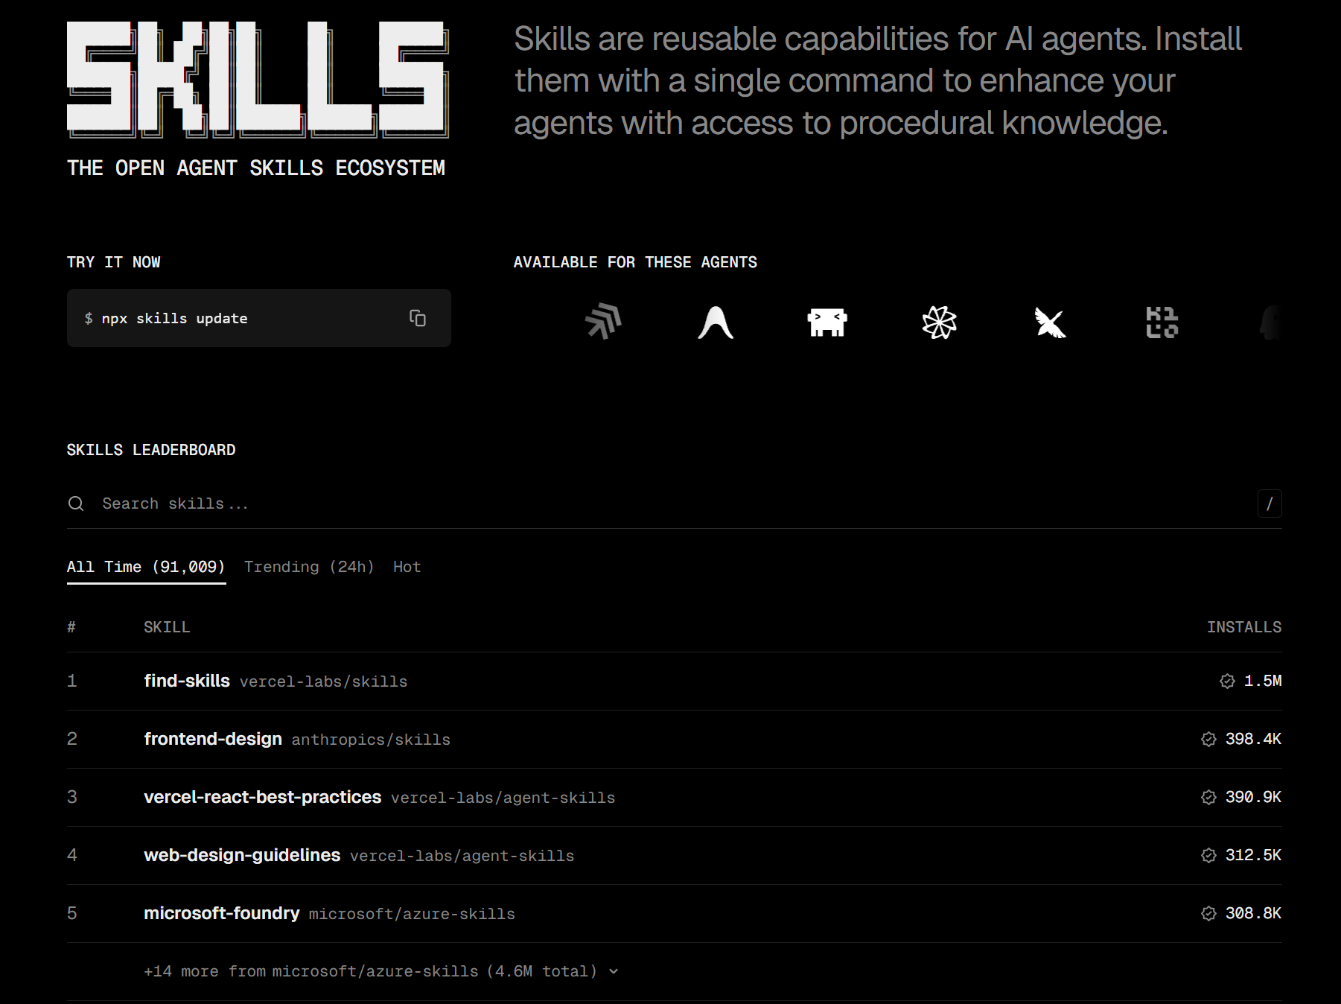Click rank number 2 in leaderboard

(71, 739)
